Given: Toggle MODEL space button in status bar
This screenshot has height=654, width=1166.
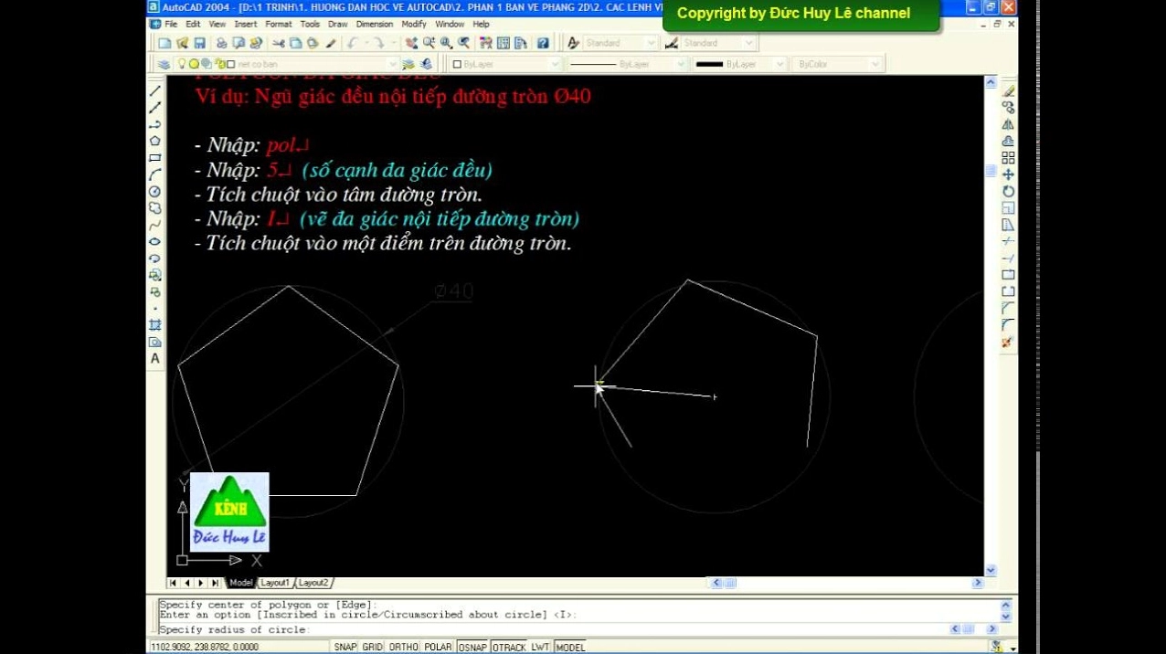Looking at the screenshot, I should (x=570, y=647).
